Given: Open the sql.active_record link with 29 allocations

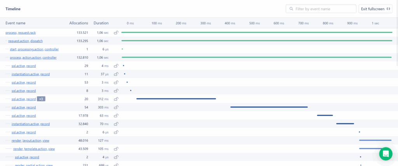Looking at the screenshot, I should pos(24,66).
